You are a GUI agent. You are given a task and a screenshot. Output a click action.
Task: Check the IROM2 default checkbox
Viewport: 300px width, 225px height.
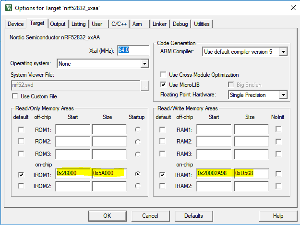pos(21,186)
